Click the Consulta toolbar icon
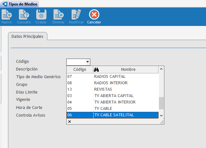 pos(24,15)
